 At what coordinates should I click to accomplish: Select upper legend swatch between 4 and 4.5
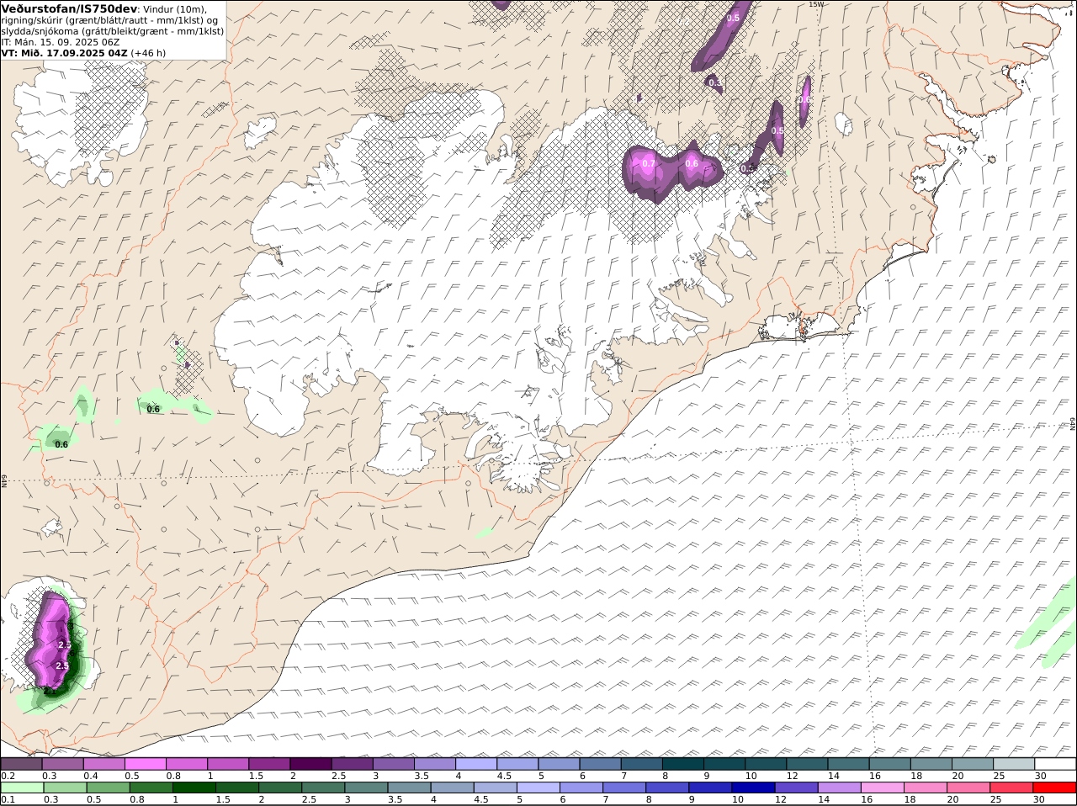(476, 764)
